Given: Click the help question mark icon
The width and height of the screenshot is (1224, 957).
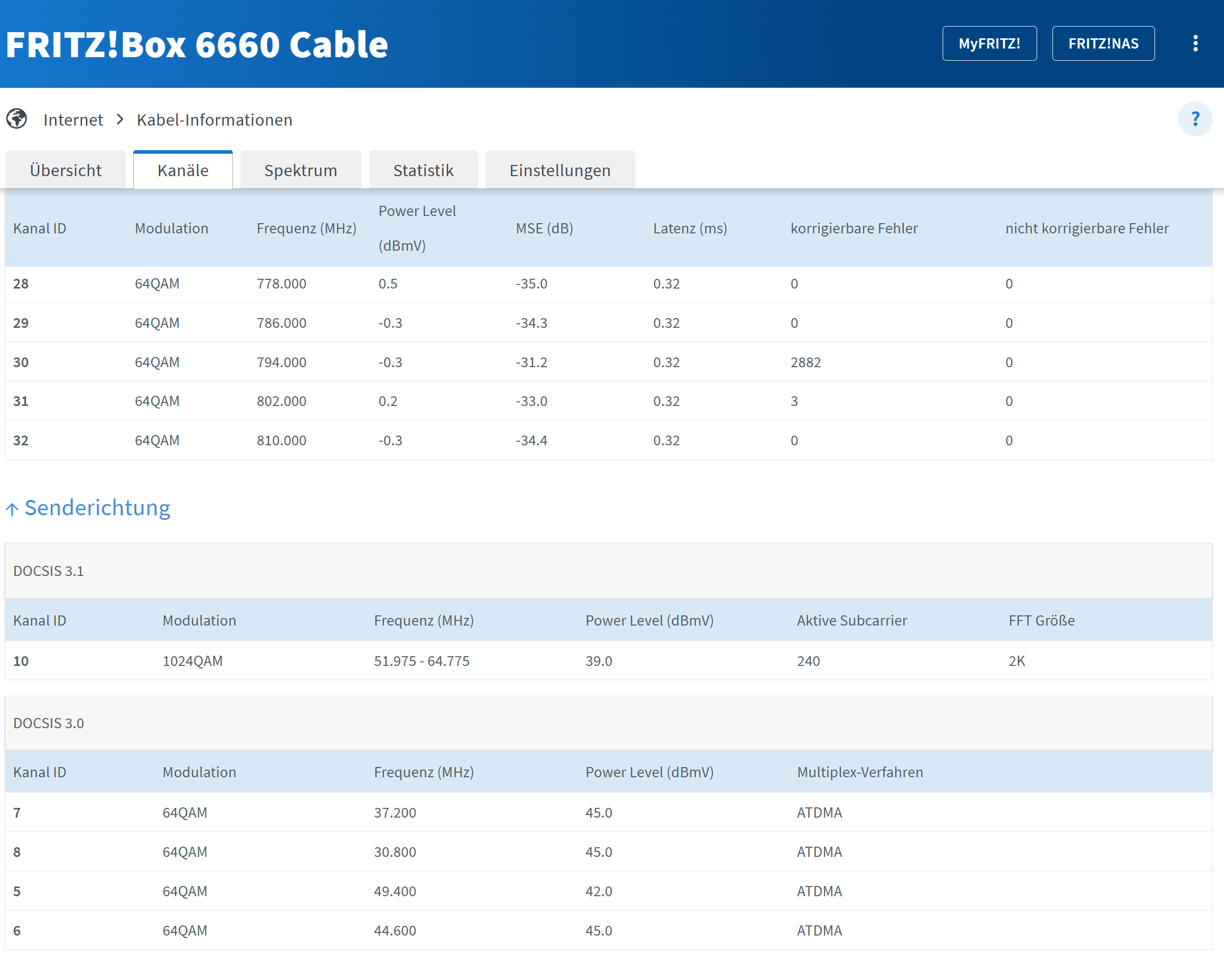Looking at the screenshot, I should tap(1195, 119).
